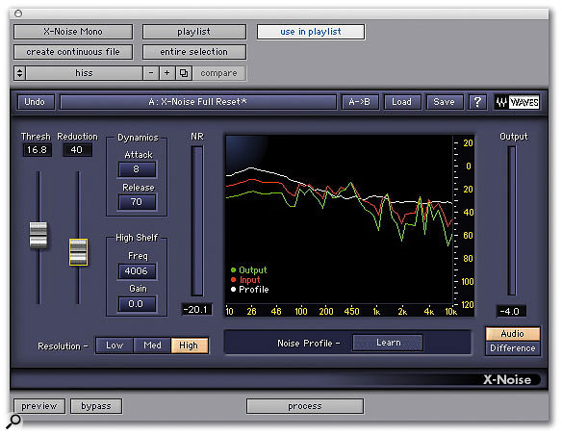This screenshot has width=562, height=435.
Task: Open the question mark help button
Action: click(477, 102)
